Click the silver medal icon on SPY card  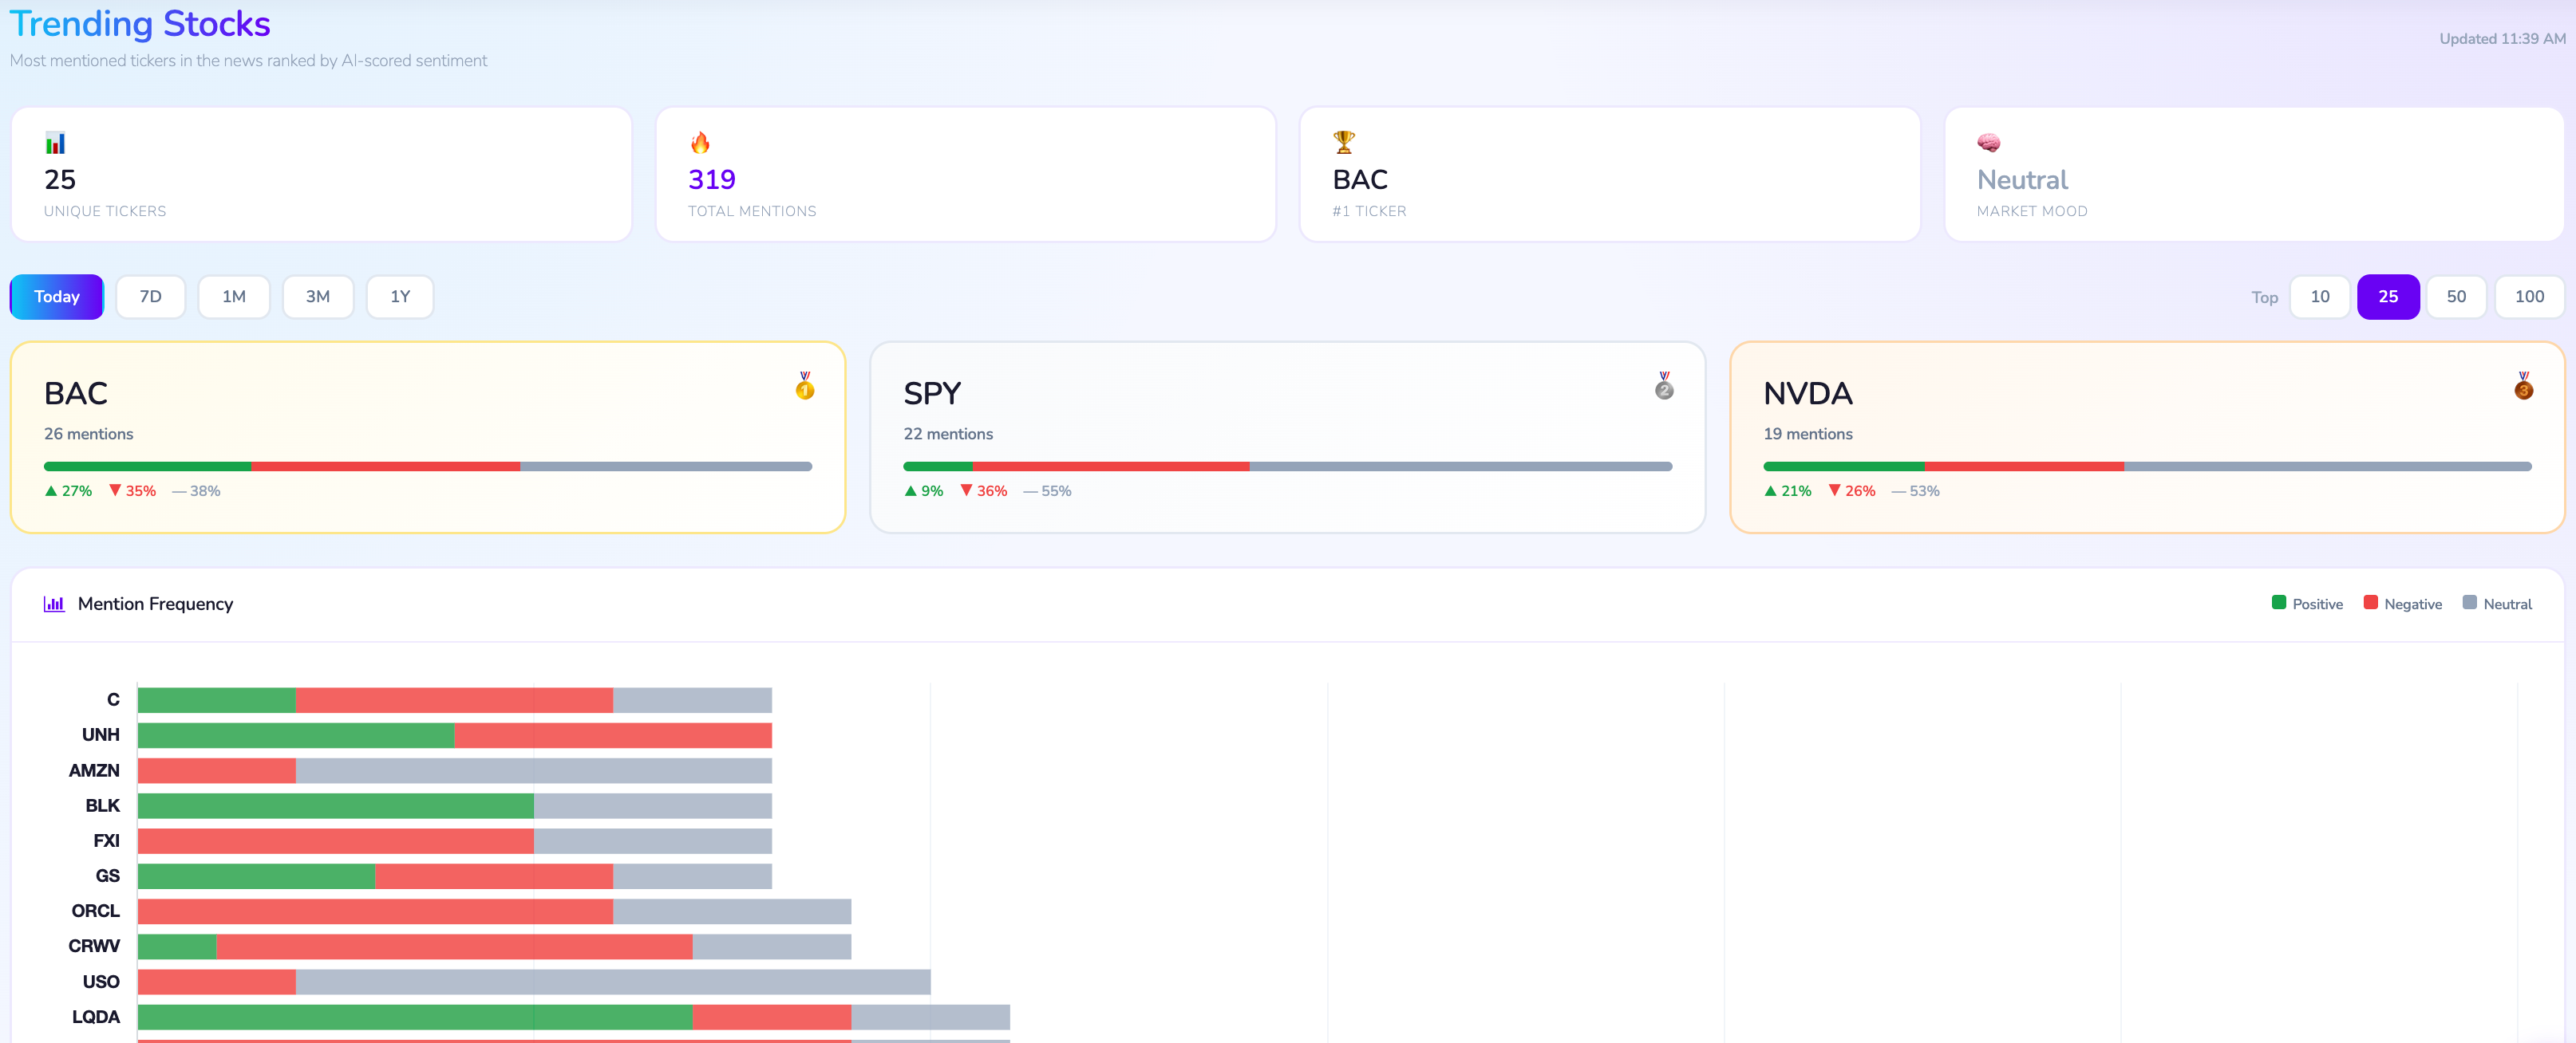1664,386
